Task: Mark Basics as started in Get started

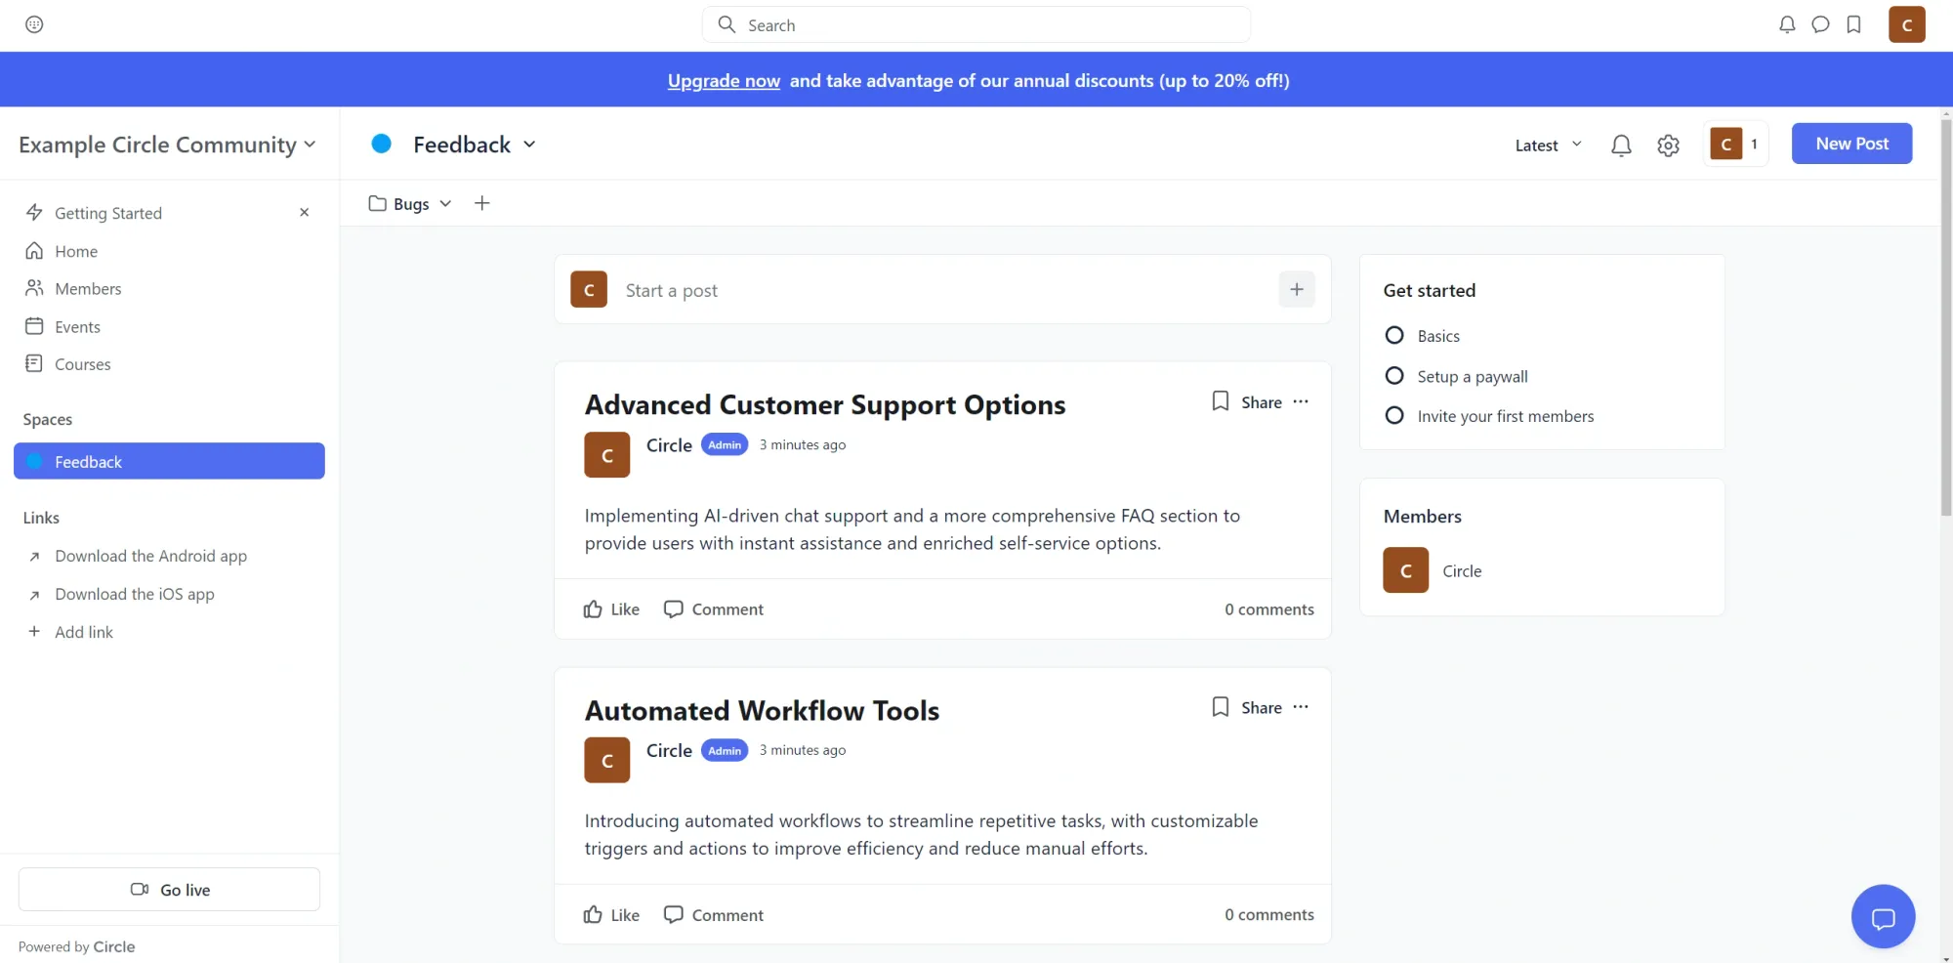Action: 1394,335
